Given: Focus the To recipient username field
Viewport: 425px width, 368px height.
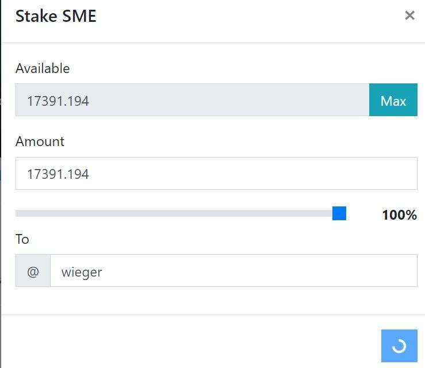Looking at the screenshot, I should click(233, 271).
